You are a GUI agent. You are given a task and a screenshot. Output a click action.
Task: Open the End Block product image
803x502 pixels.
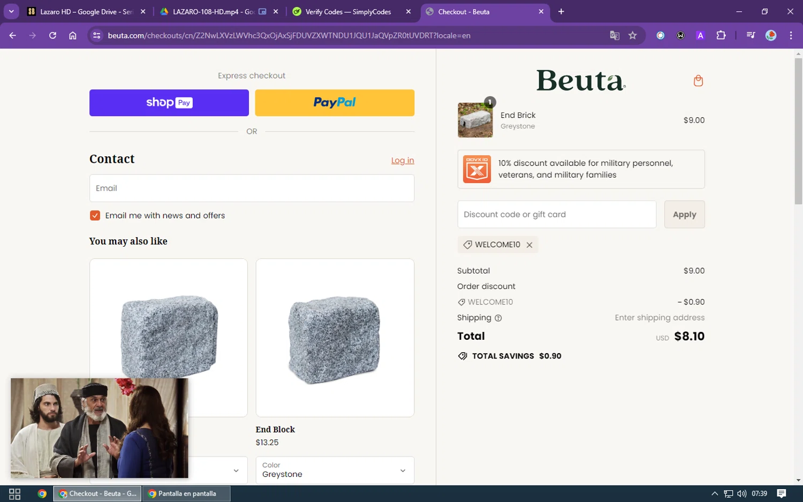(335, 338)
